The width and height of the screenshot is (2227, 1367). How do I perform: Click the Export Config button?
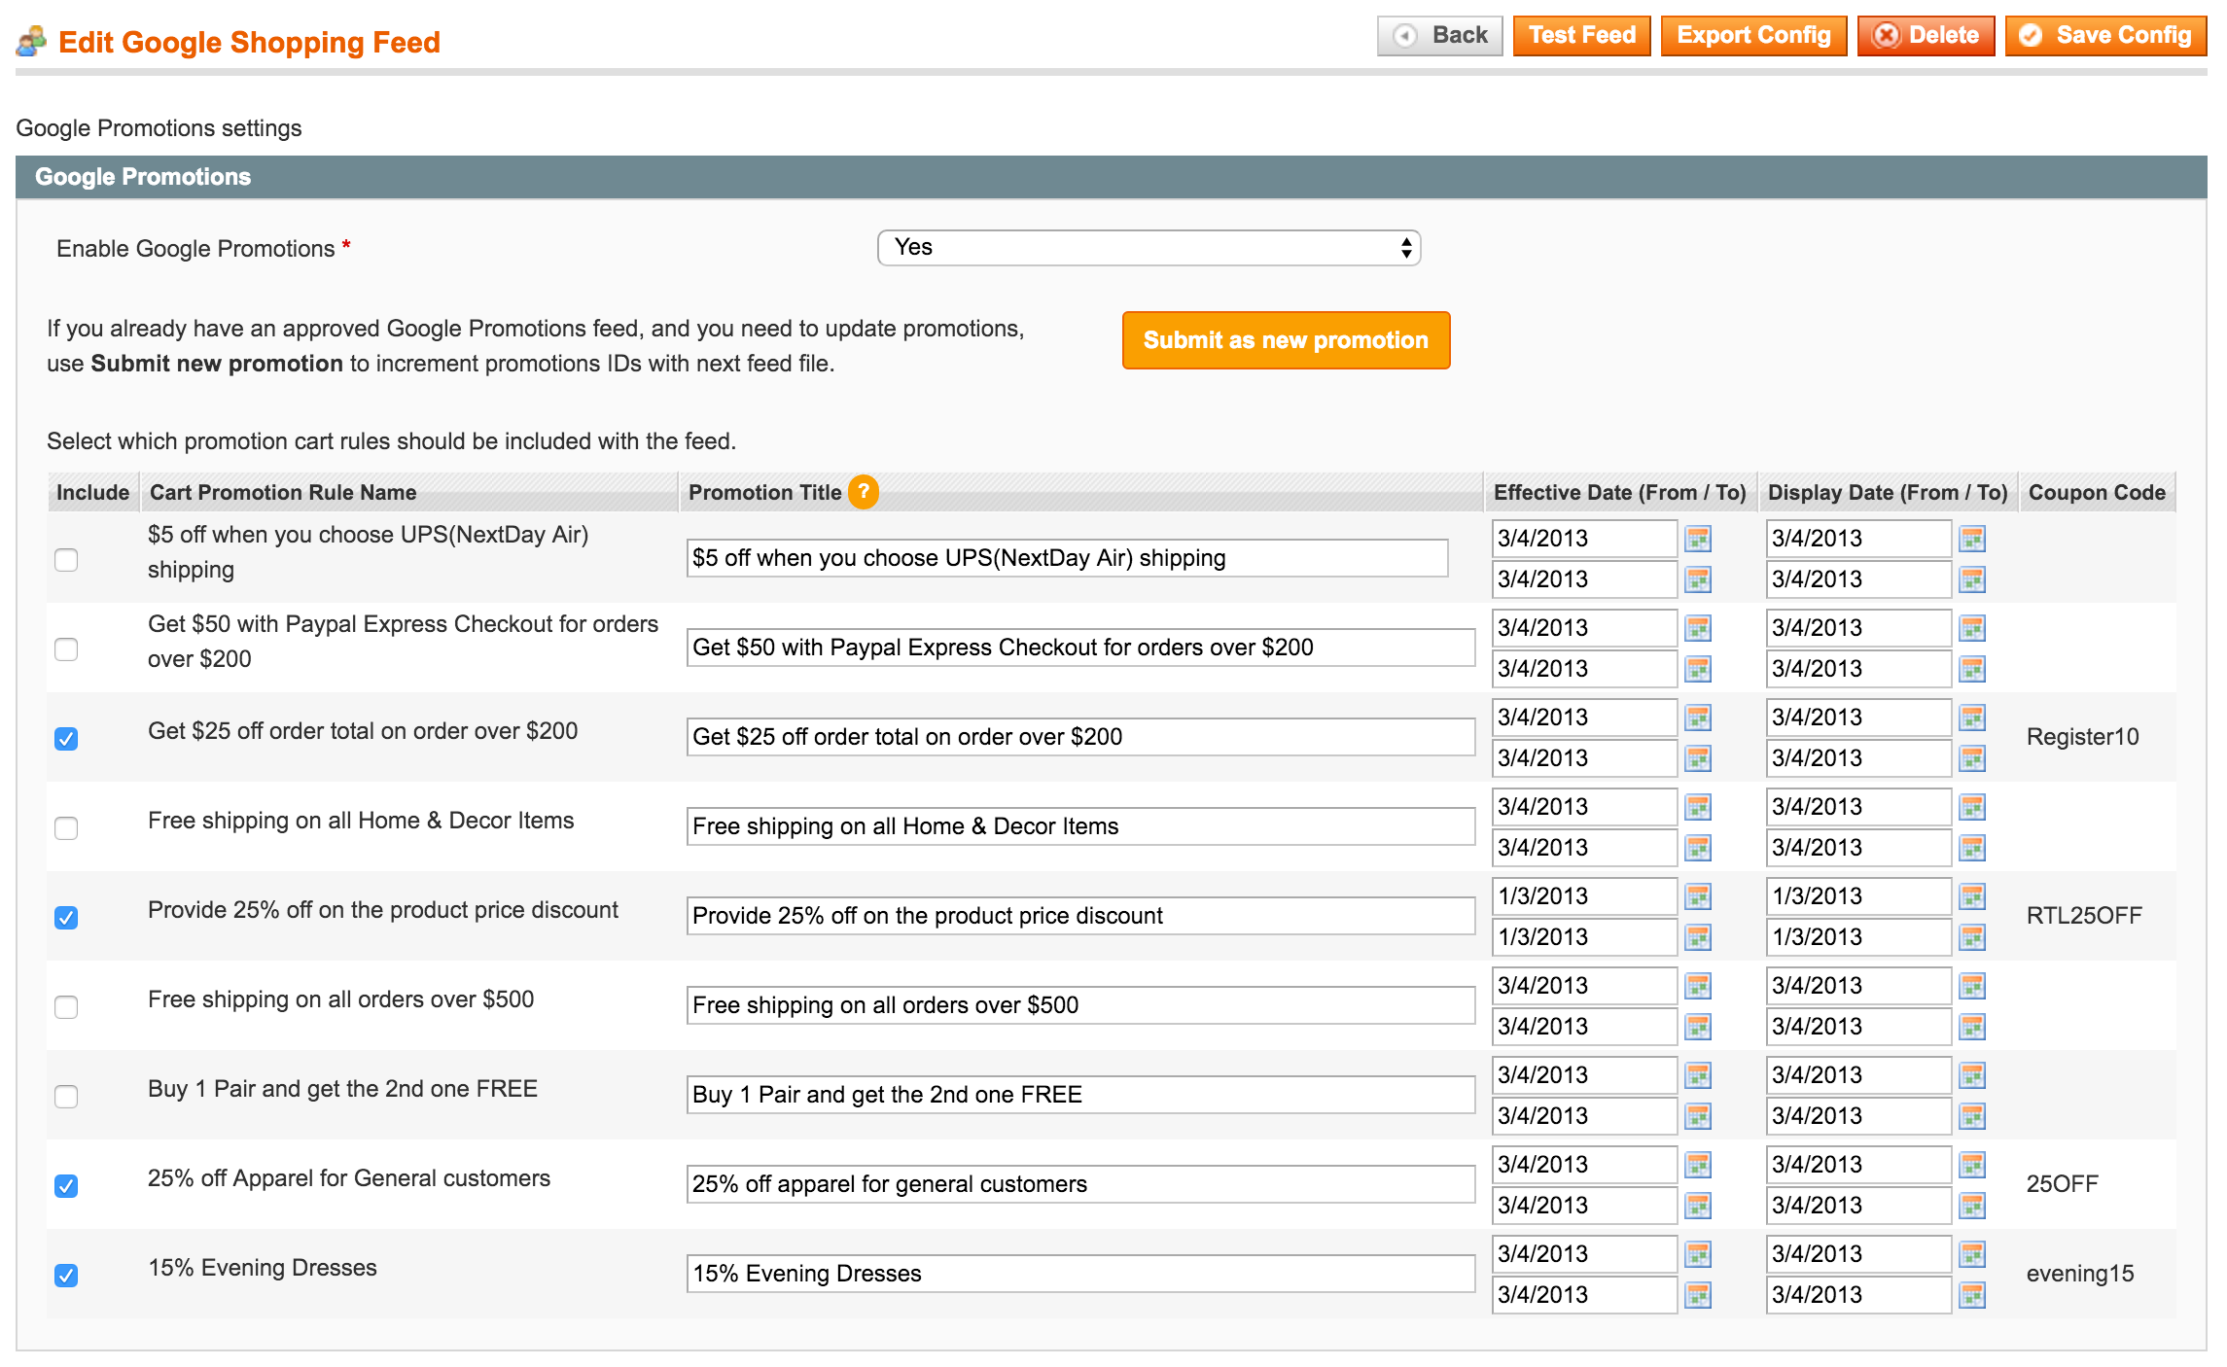(x=1753, y=36)
